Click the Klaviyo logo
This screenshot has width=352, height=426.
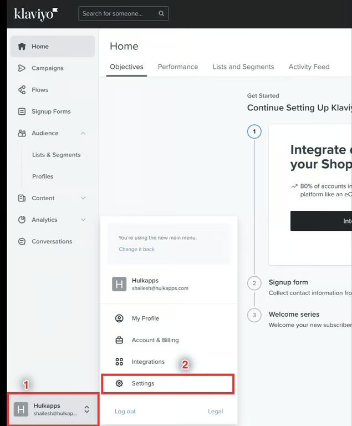click(x=36, y=14)
